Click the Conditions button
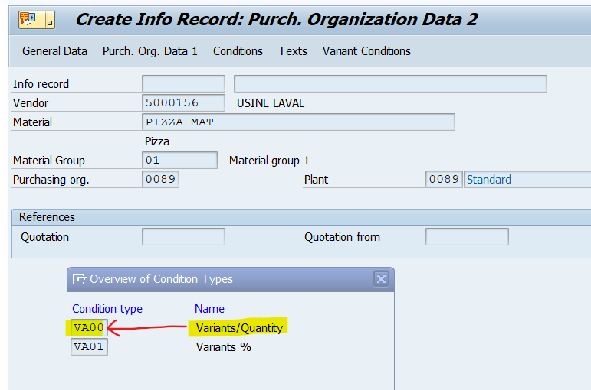The width and height of the screenshot is (591, 390). click(x=238, y=51)
